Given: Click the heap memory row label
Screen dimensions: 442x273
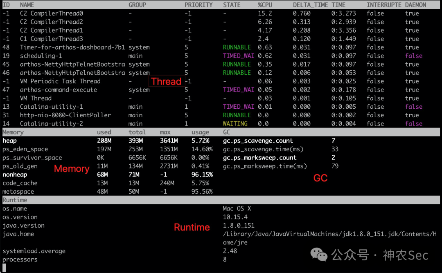Looking at the screenshot, I should click(x=9, y=141).
